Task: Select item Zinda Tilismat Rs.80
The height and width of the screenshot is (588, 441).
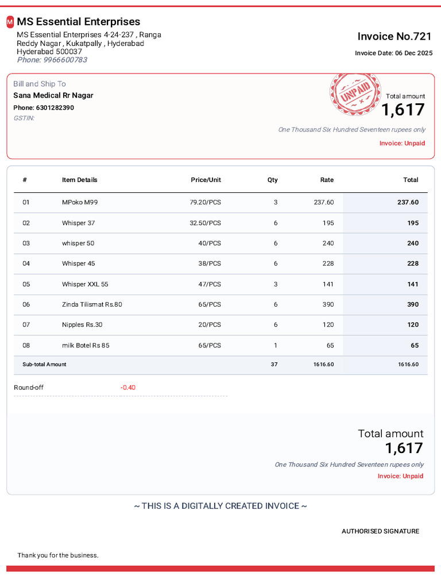Action: 92,304
